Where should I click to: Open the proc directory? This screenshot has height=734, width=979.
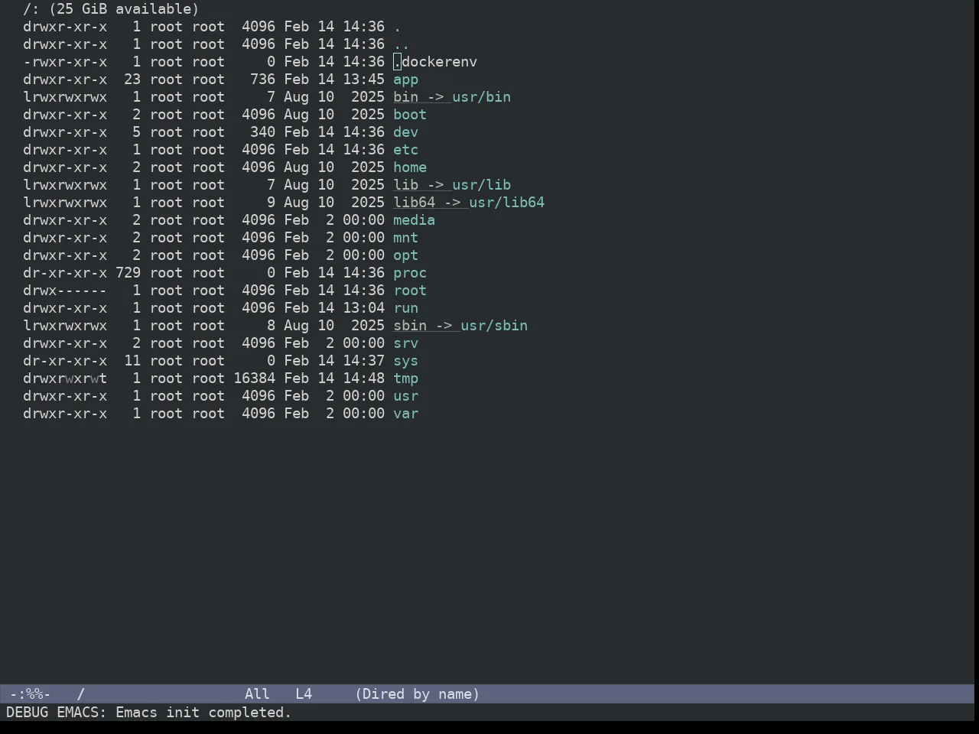[x=410, y=273]
